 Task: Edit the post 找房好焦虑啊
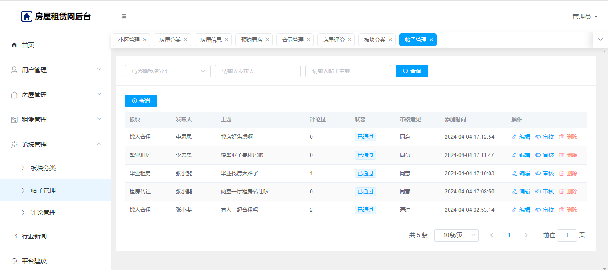521,137
